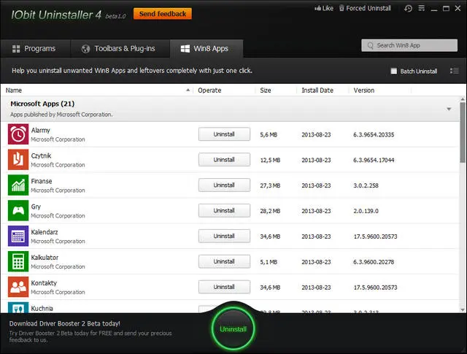Click the Version column header
Screen dimensions: 467x354
point(364,91)
